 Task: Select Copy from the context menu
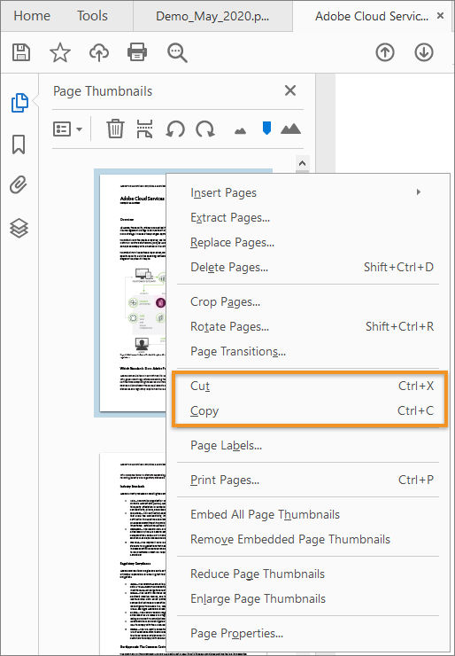tap(308, 410)
